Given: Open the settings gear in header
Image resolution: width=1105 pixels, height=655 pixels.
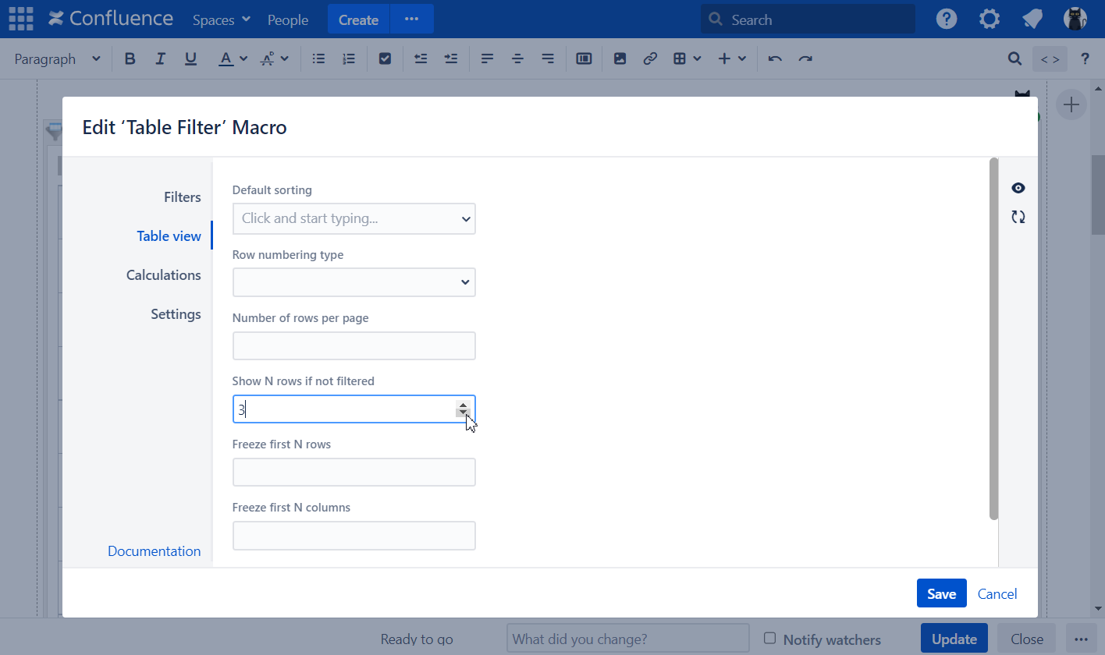Looking at the screenshot, I should coord(990,19).
